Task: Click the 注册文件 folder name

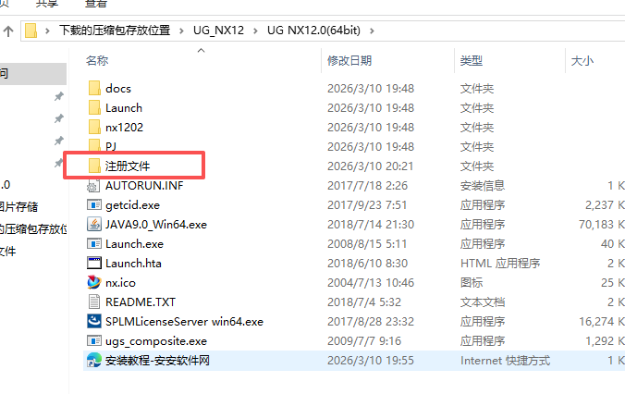Action: (x=128, y=166)
